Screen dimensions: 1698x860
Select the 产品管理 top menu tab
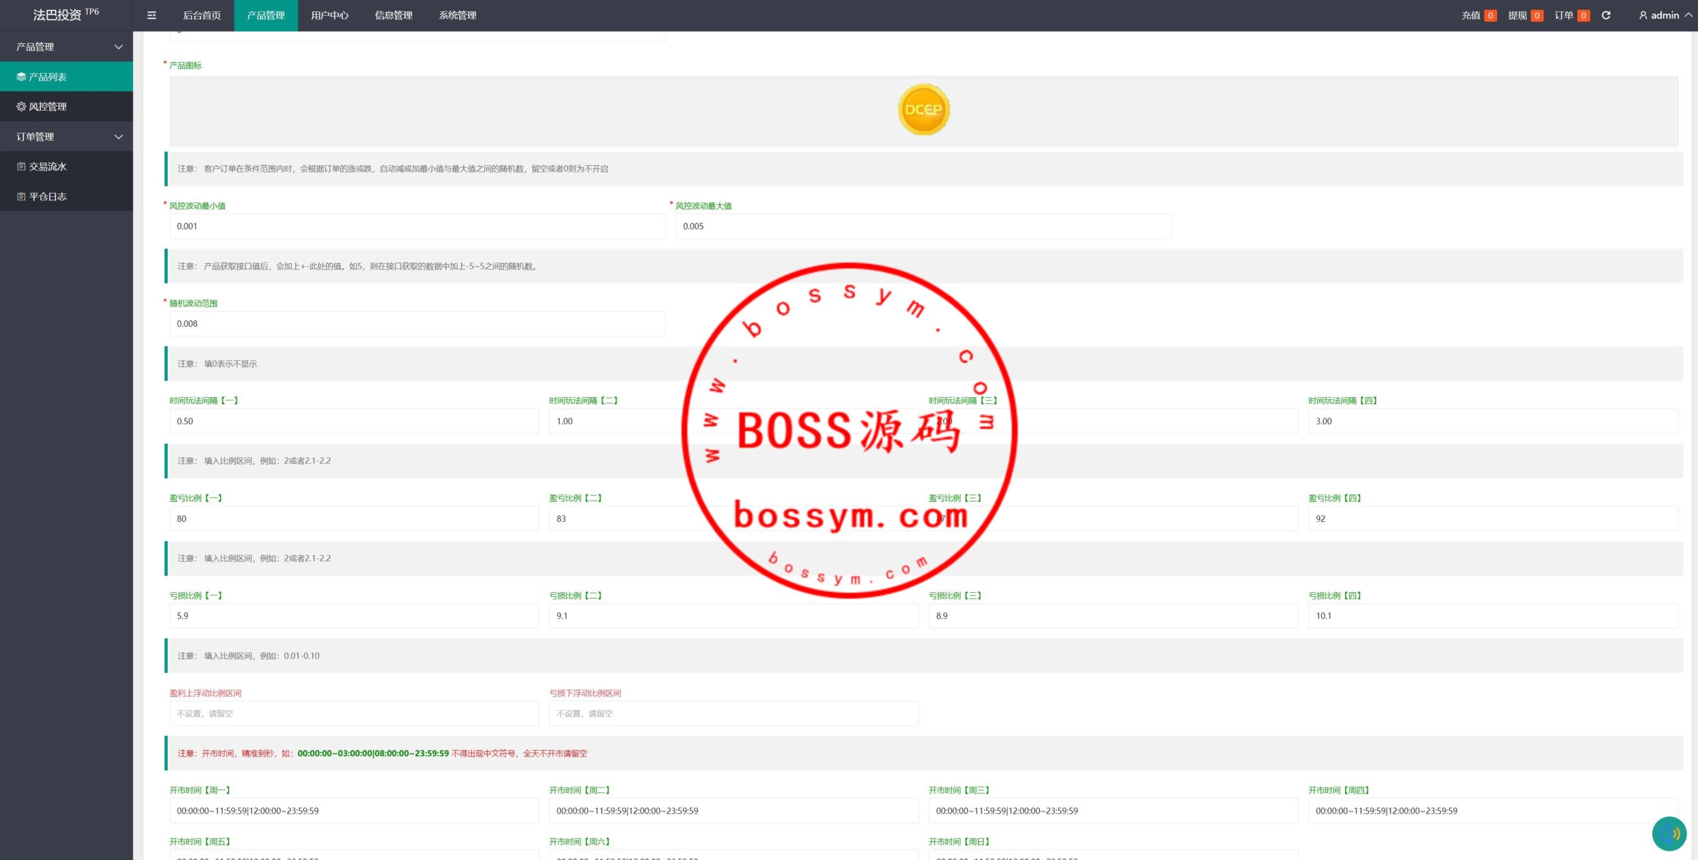pos(266,15)
